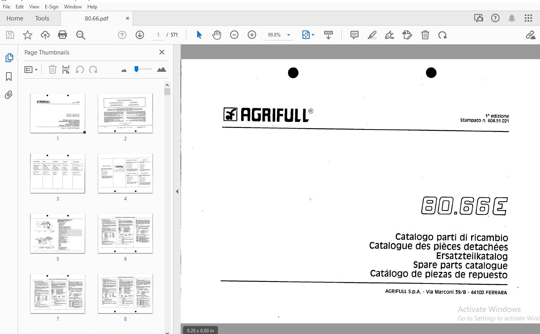The image size is (540, 334).
Task: Delete selected thumbnail page trash icon
Action: tap(52, 69)
